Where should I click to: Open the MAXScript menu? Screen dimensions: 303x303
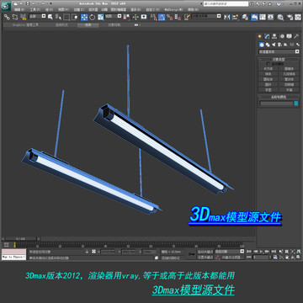(x=173, y=9)
